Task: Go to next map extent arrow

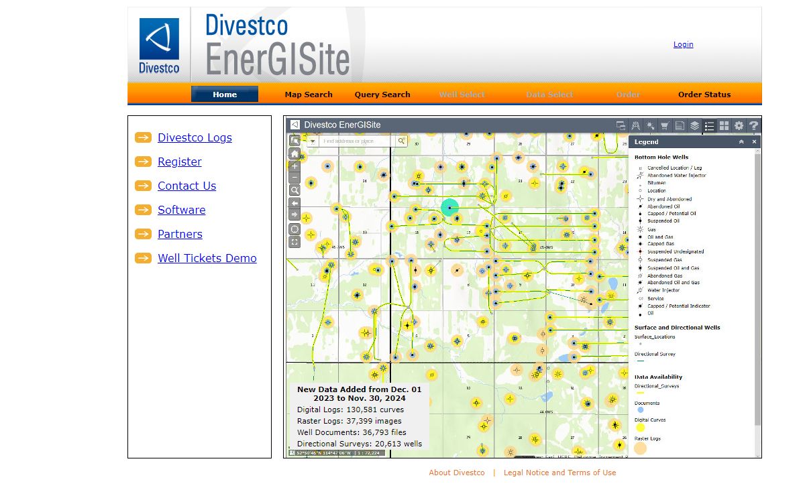Action: [x=294, y=214]
